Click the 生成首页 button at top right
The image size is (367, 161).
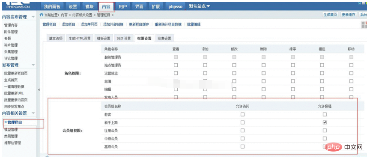coord(331,15)
